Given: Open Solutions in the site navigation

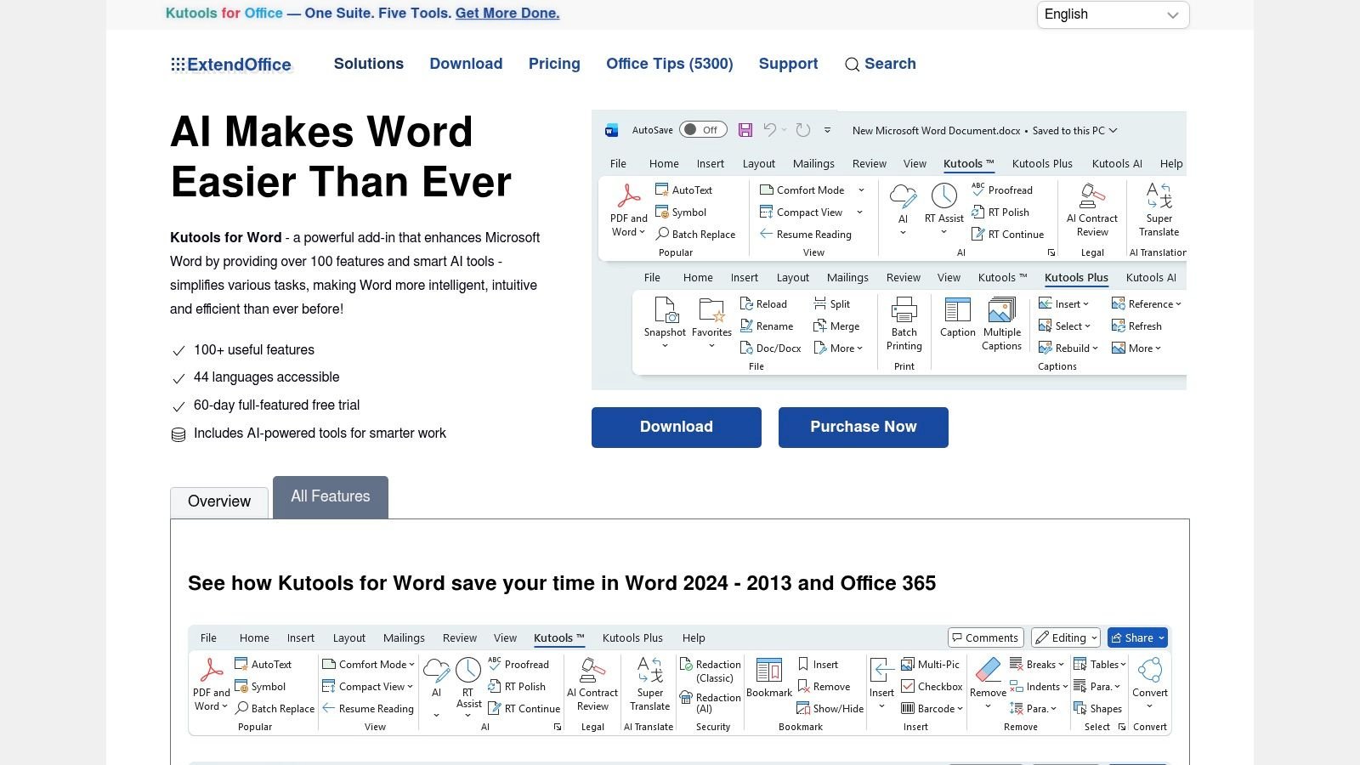Looking at the screenshot, I should coord(369,64).
